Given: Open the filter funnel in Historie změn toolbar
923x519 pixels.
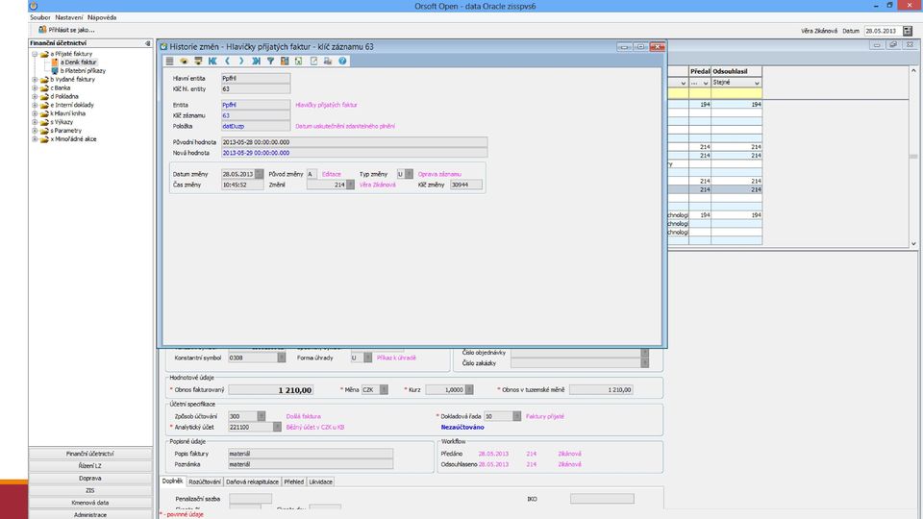Looking at the screenshot, I should (x=270, y=62).
